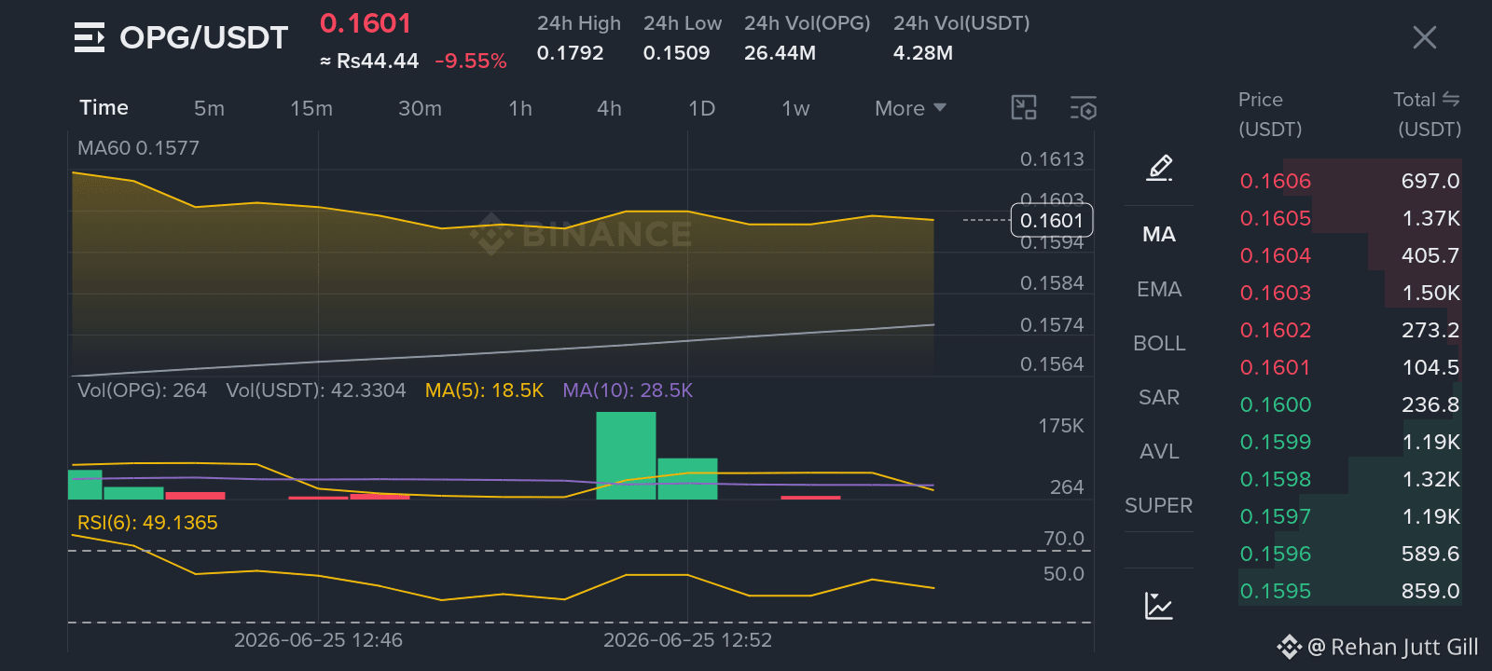The width and height of the screenshot is (1492, 671).
Task: Click the current price tag 0.1601 on axis
Action: pyautogui.click(x=1052, y=221)
